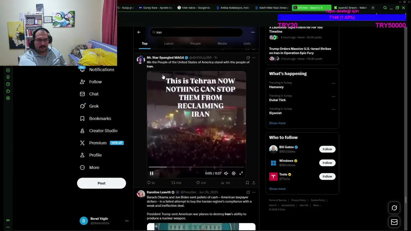
Task: Open Chat envelope icon in sidebar
Action: 83,94
